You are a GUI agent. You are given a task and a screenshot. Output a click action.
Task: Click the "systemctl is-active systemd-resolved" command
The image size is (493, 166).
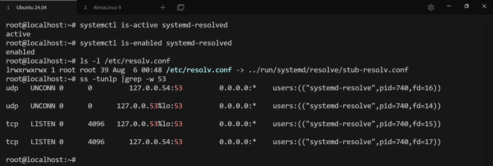[154, 25]
